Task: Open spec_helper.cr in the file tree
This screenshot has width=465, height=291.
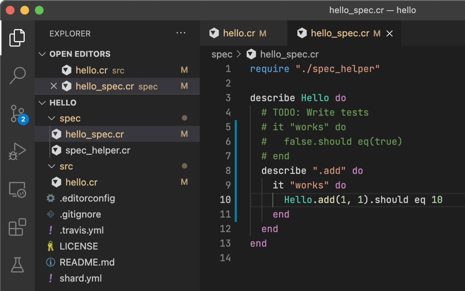Action: click(117, 150)
